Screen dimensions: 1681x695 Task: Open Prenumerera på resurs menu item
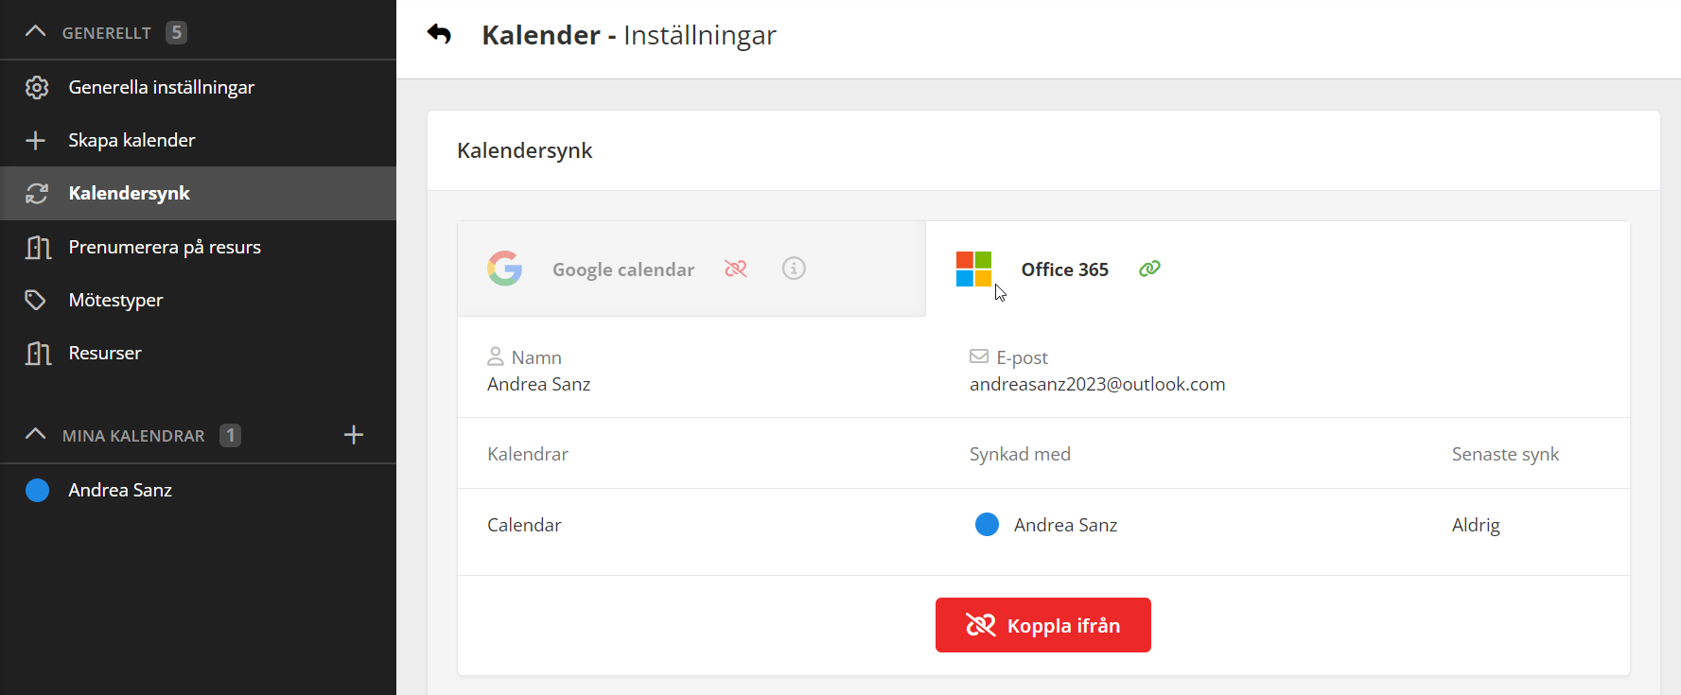(165, 247)
